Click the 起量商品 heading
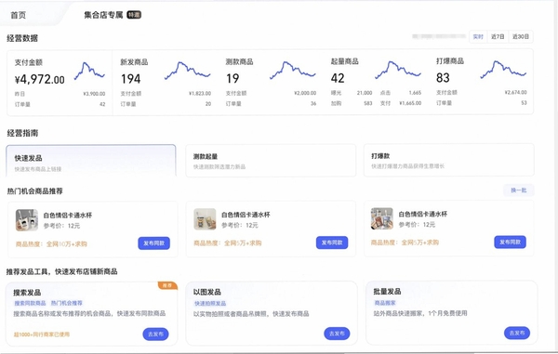Screen dimensions: 558x354 (x=344, y=61)
